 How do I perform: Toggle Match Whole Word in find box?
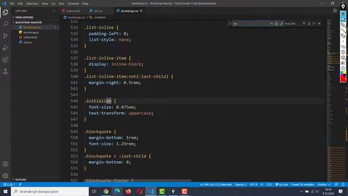(276, 23)
